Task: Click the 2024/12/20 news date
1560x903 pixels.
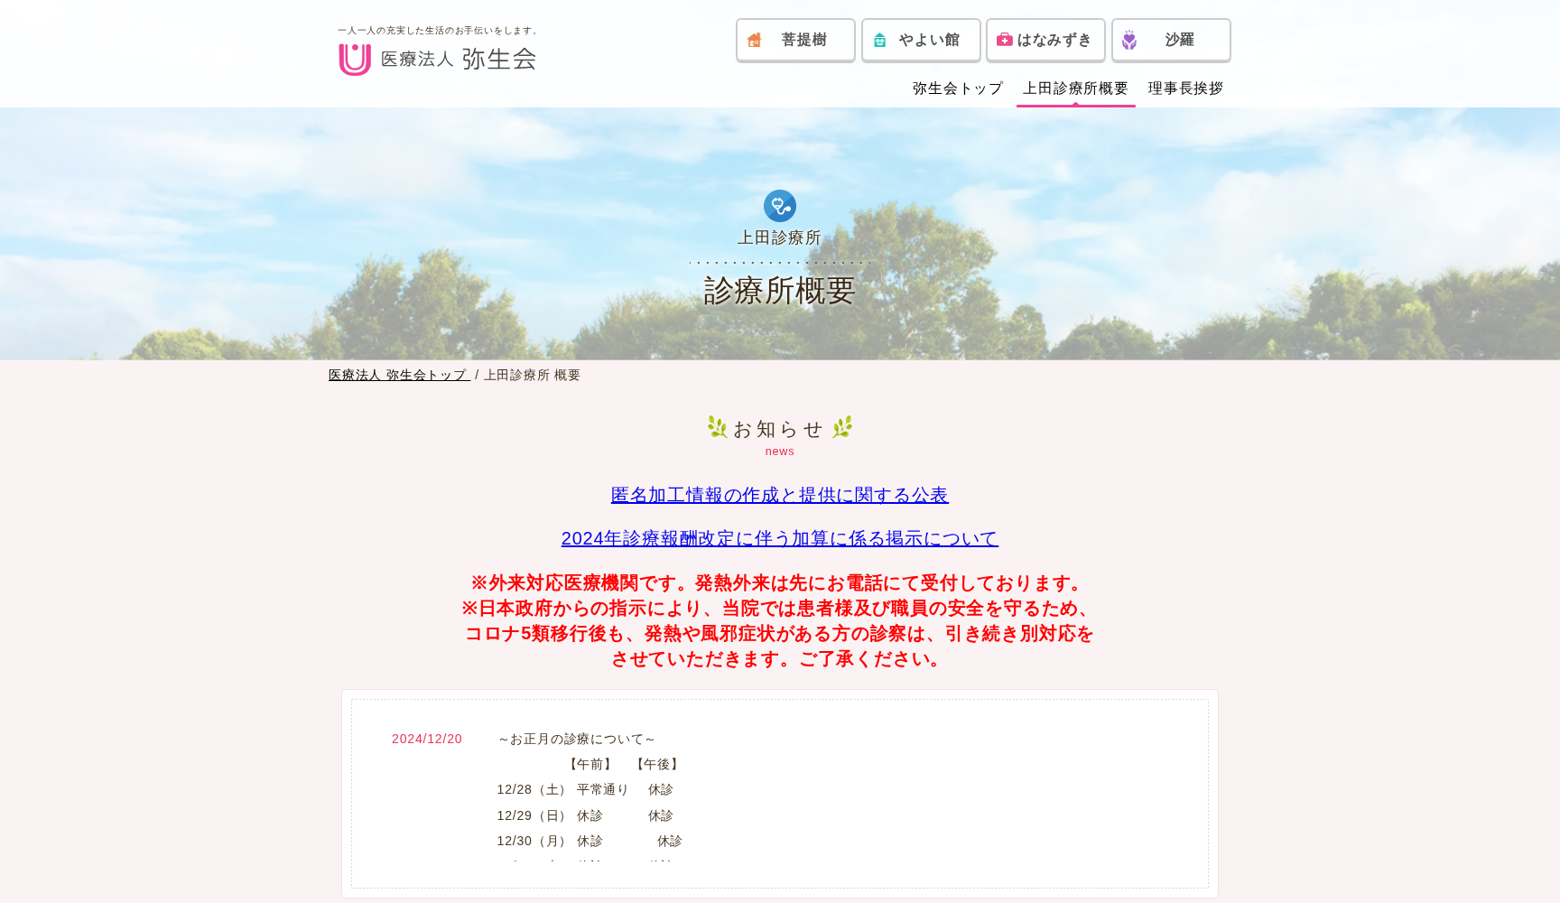Action: point(425,739)
